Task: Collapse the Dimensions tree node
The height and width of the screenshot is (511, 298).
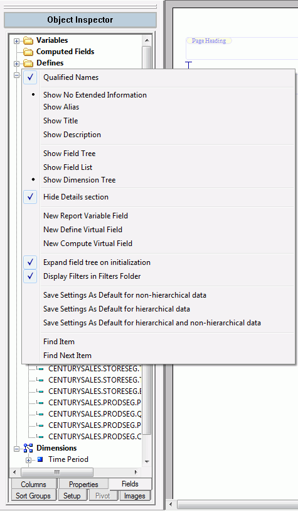Action: (16, 449)
